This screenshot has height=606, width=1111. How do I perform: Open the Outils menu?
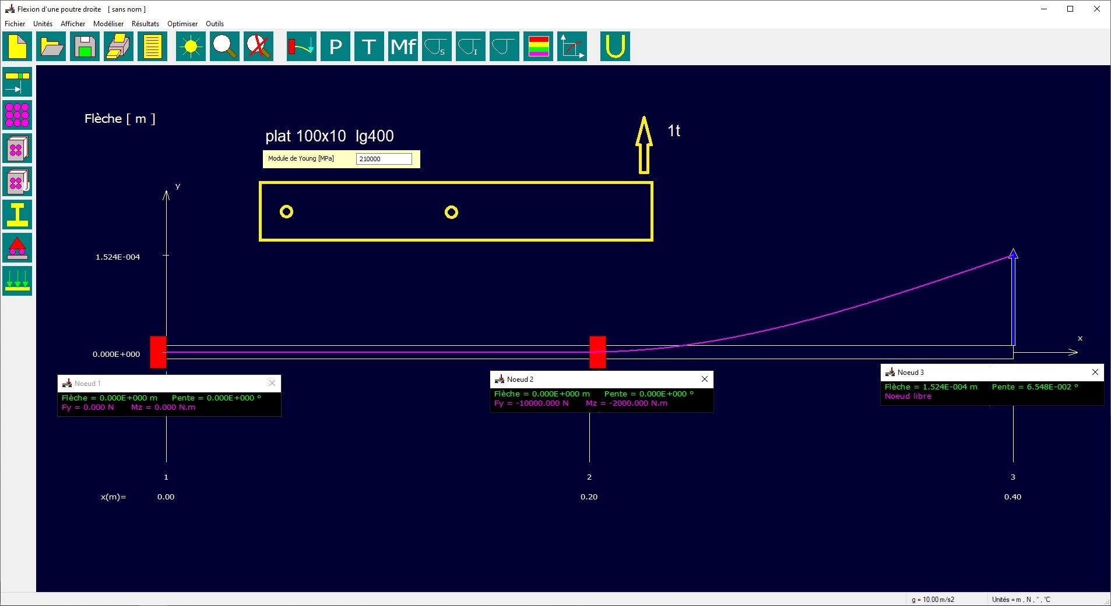215,24
